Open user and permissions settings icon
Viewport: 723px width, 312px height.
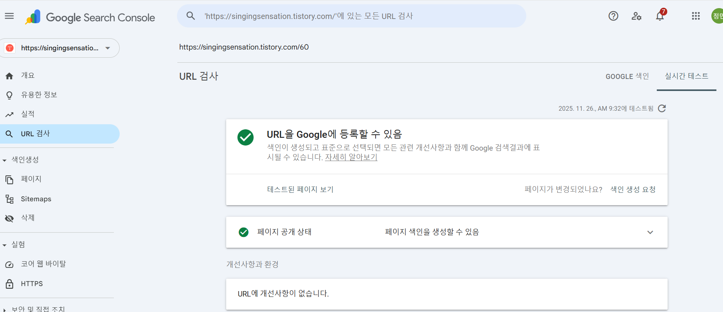(637, 16)
